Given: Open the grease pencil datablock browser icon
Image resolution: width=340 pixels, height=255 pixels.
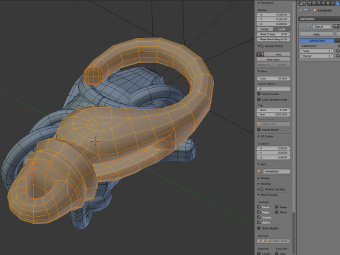Looking at the screenshot, I should 260,55.
